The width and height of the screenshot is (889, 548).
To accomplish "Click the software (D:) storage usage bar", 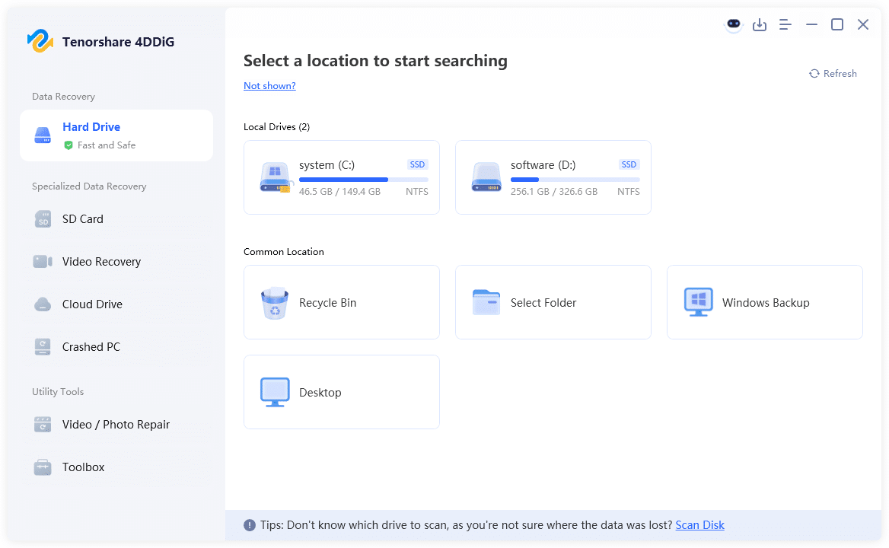I will [575, 180].
